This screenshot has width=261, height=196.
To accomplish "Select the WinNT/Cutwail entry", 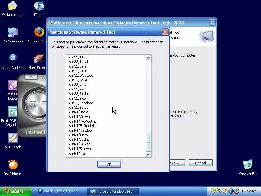I will coord(80,117).
